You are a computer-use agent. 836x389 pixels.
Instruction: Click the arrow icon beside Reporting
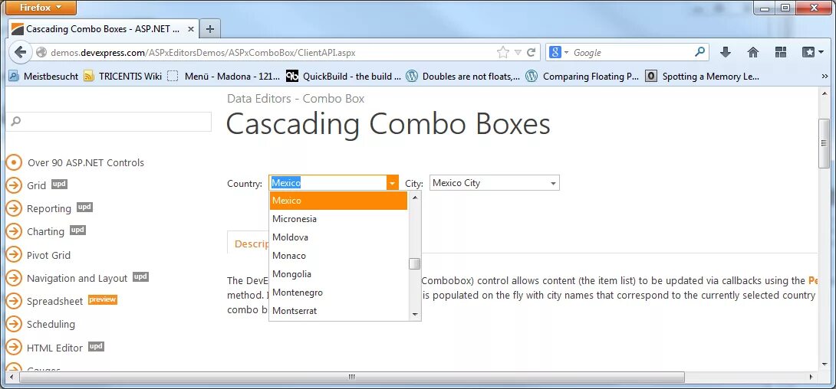point(14,208)
